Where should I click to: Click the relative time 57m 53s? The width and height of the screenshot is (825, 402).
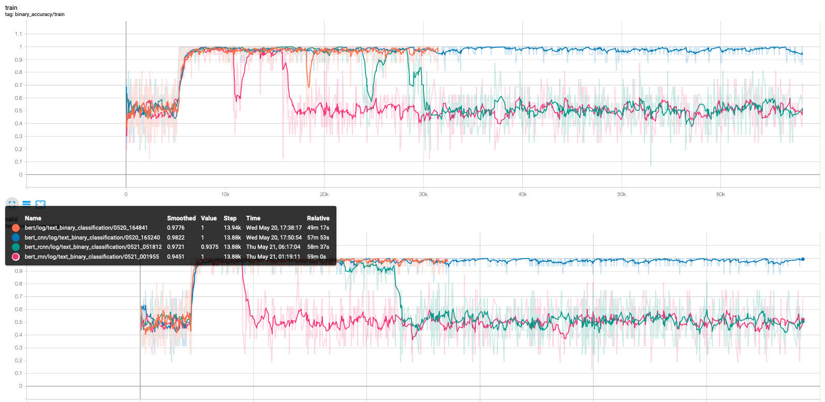318,237
